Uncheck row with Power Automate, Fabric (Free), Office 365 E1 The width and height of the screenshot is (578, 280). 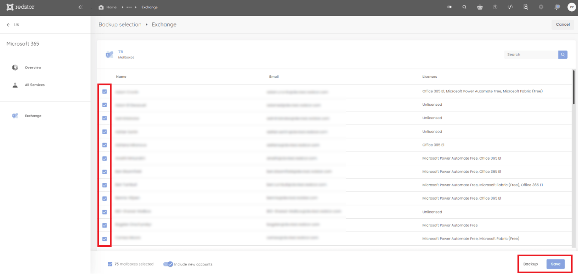pyautogui.click(x=105, y=185)
